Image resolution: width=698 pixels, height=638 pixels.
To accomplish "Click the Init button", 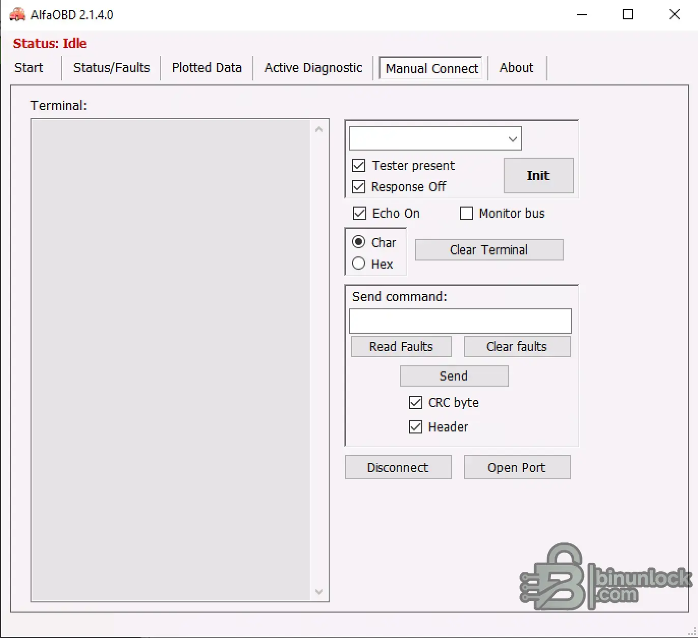I will click(538, 176).
